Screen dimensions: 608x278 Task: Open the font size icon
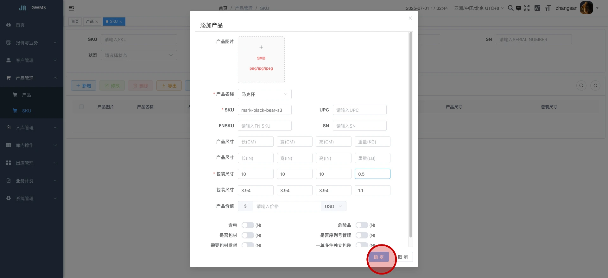click(x=548, y=8)
